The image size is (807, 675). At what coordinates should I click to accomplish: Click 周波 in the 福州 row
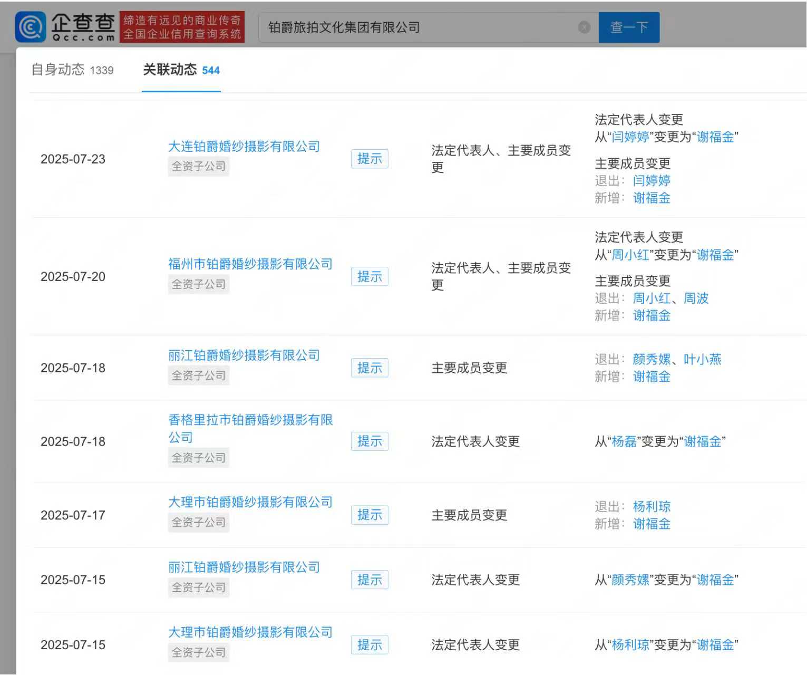(x=696, y=298)
